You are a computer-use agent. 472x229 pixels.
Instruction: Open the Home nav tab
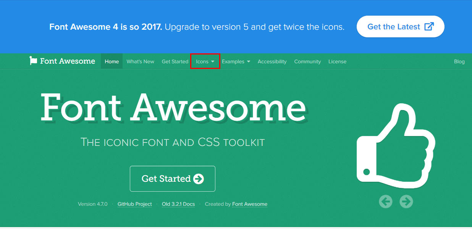point(112,61)
